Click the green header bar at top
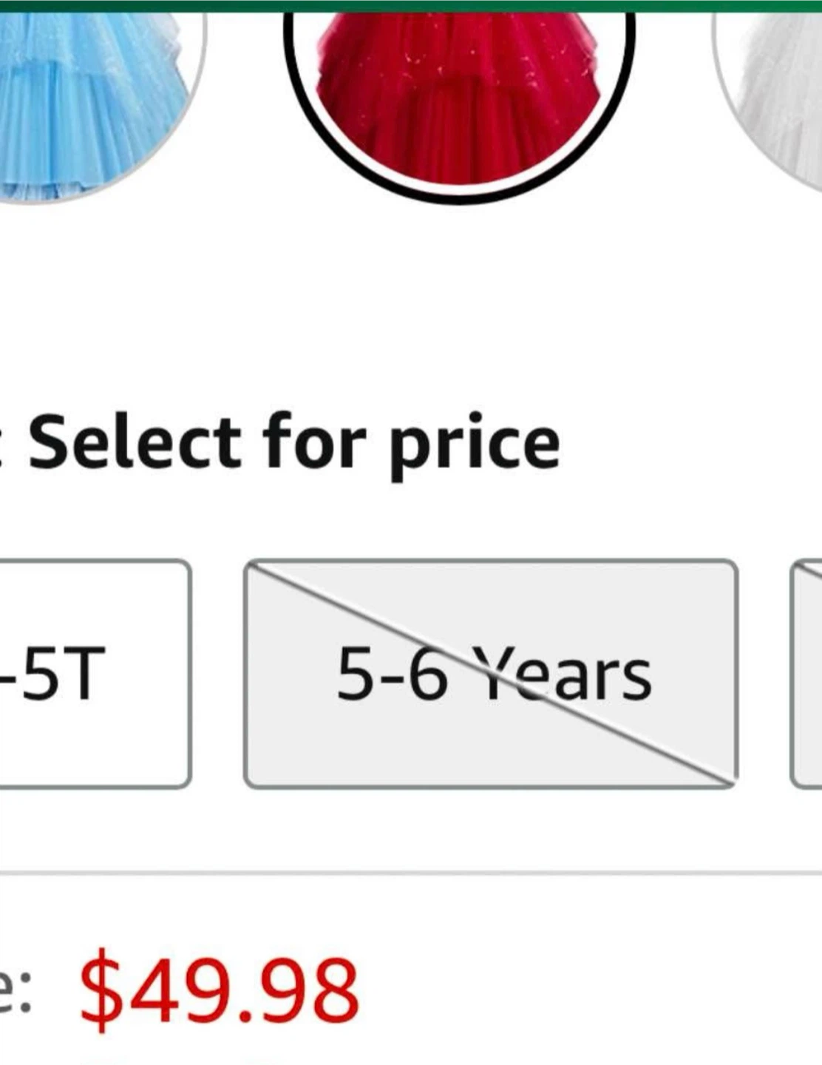 tap(411, 6)
